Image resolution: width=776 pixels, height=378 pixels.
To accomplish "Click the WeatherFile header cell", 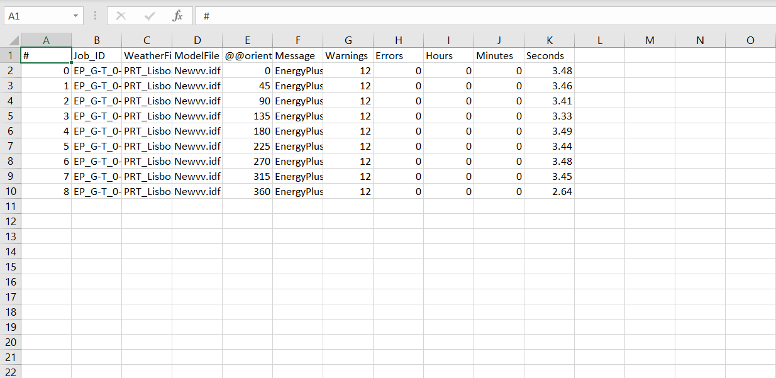I will coord(147,55).
